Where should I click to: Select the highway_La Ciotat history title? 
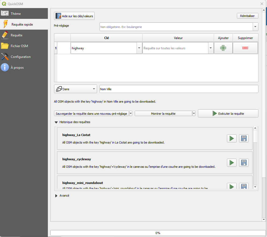tap(76, 135)
